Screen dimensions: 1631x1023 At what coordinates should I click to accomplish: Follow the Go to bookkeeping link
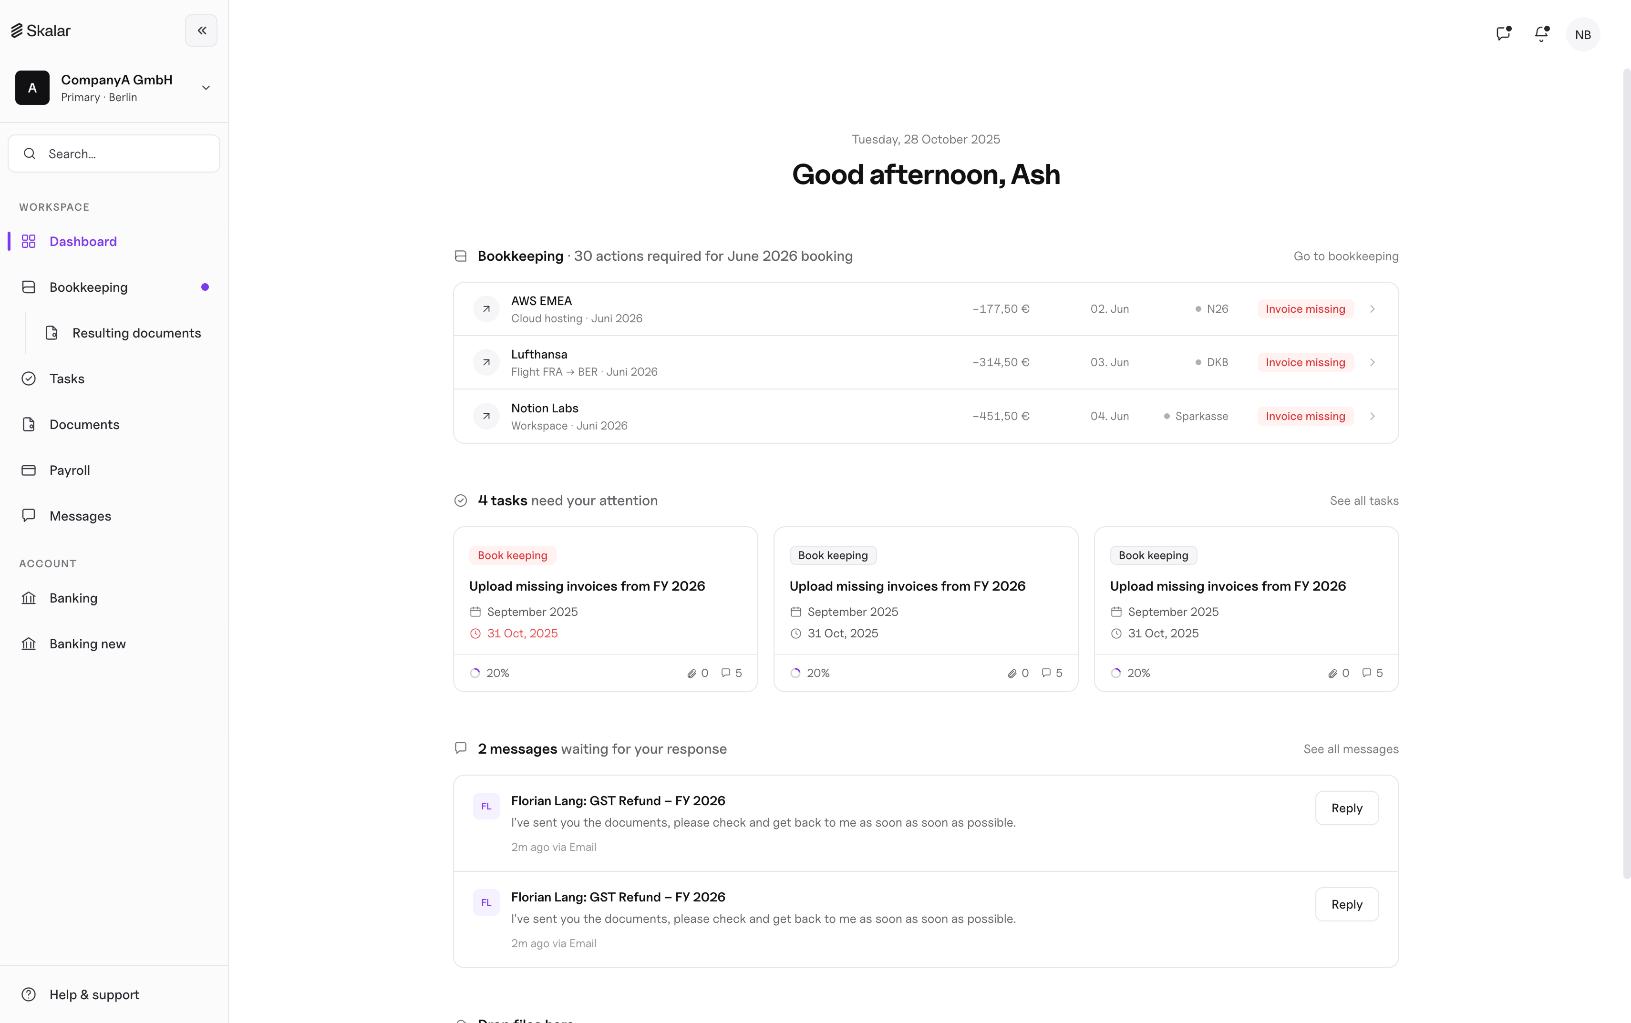[x=1345, y=256]
